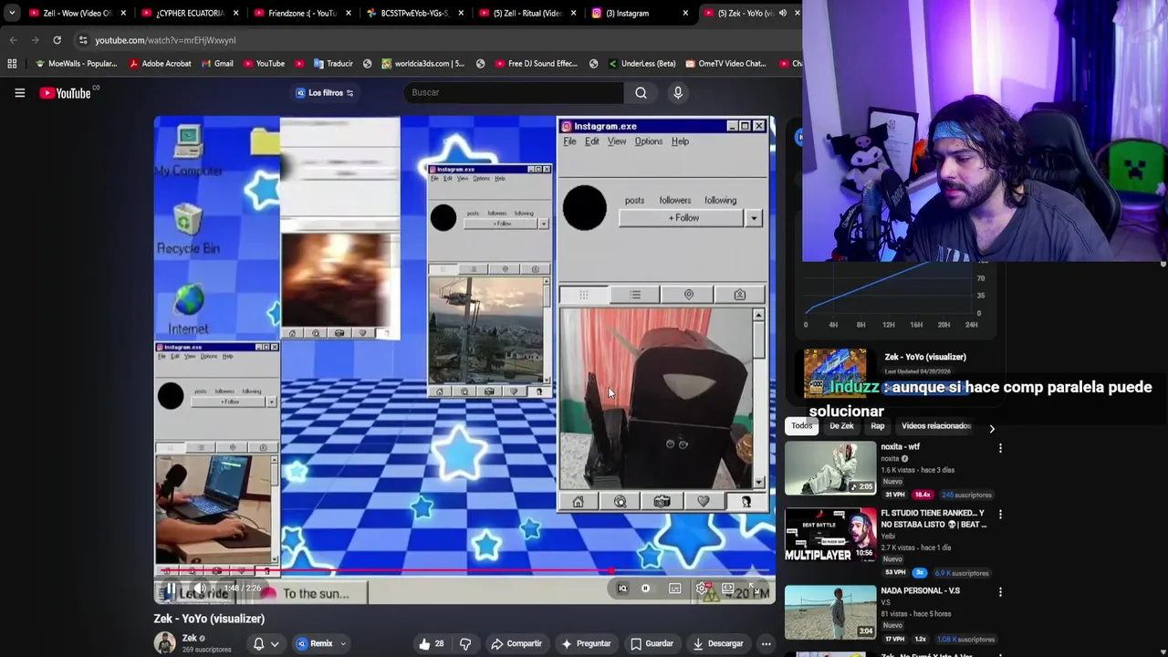
Task: Mute the Zek - YoYo tab audio
Action: point(782,13)
